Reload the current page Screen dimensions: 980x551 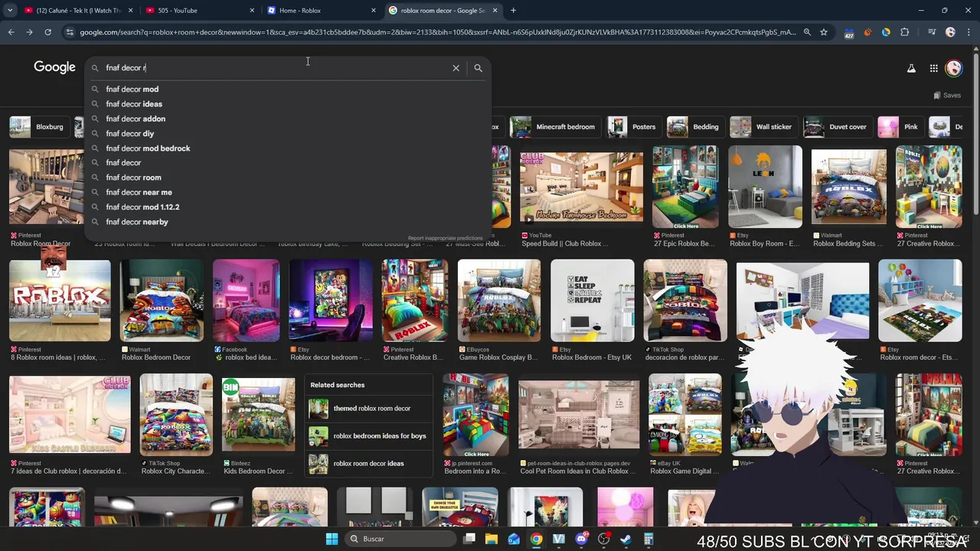[x=47, y=32]
